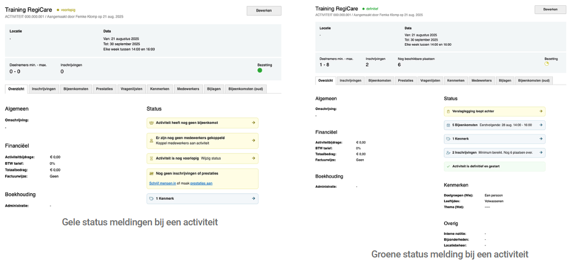Open Vragenlijsten tab in the voorlopig activity
The height and width of the screenshot is (268, 572).
[x=131, y=89]
